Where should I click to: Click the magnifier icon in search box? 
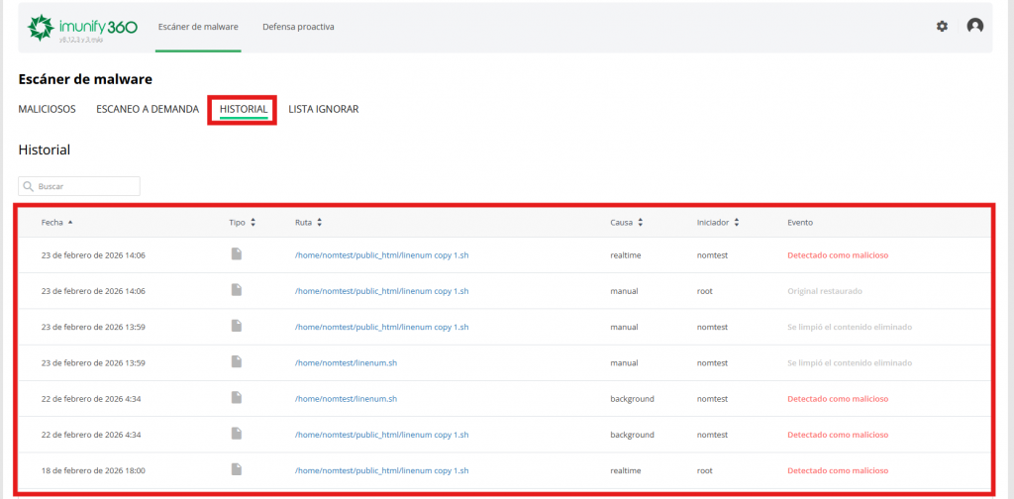(x=29, y=186)
